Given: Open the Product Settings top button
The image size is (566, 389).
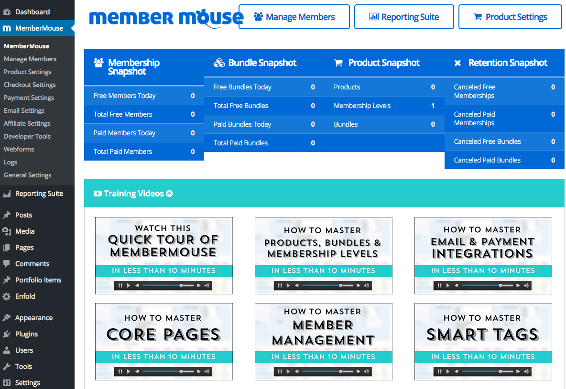Looking at the screenshot, I should [x=510, y=17].
